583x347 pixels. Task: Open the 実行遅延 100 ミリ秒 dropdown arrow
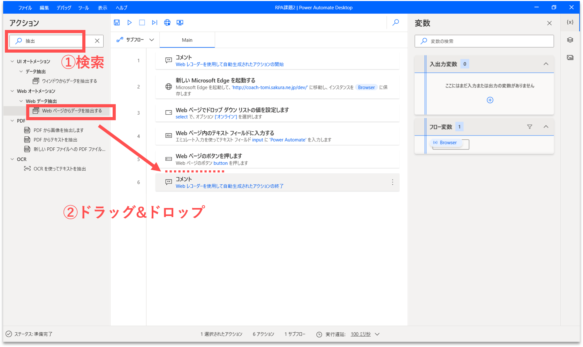[x=377, y=334]
